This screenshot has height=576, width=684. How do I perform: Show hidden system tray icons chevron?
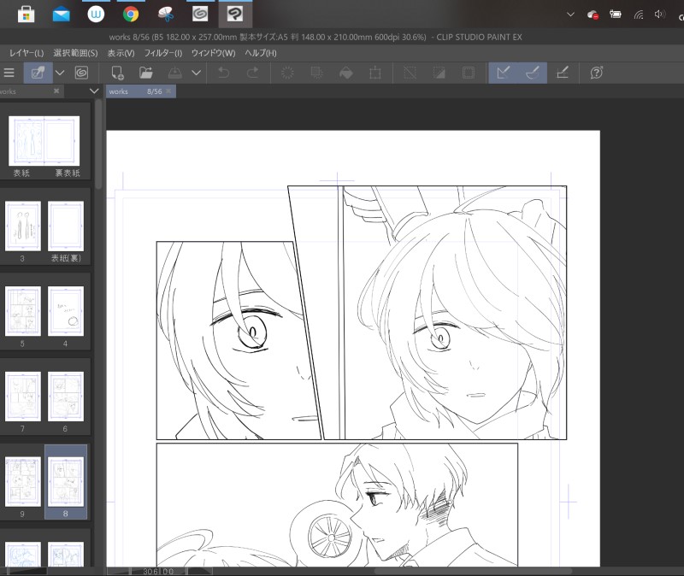point(570,15)
